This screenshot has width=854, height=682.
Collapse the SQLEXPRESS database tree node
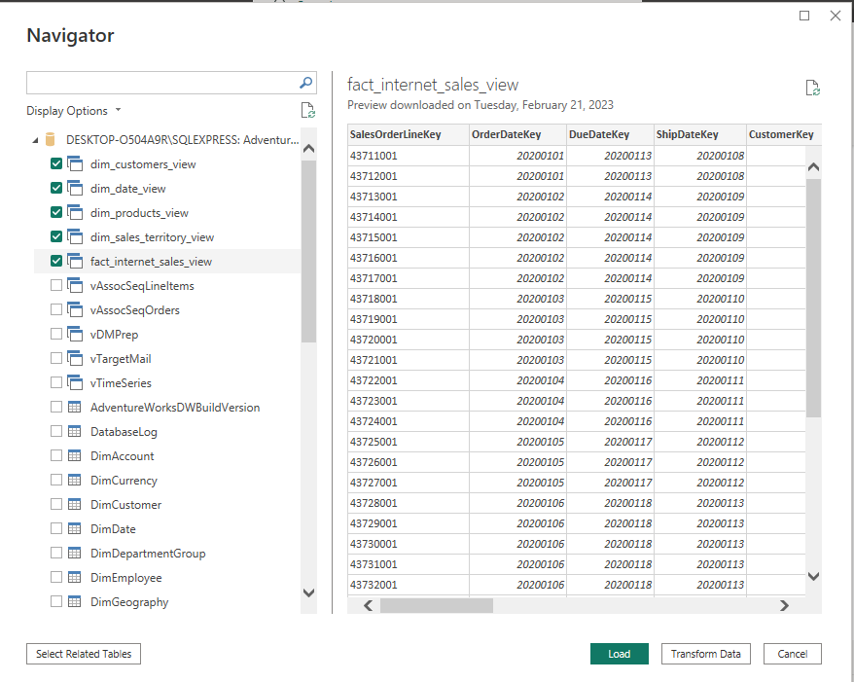coord(35,140)
